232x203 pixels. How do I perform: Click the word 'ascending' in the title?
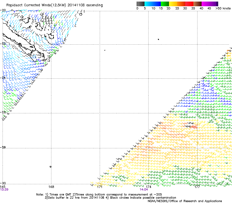point(94,5)
